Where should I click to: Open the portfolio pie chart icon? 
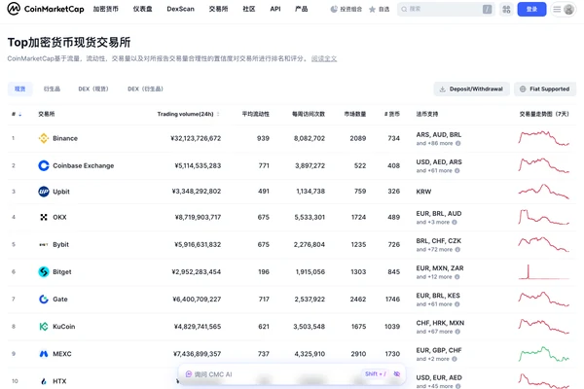[334, 10]
